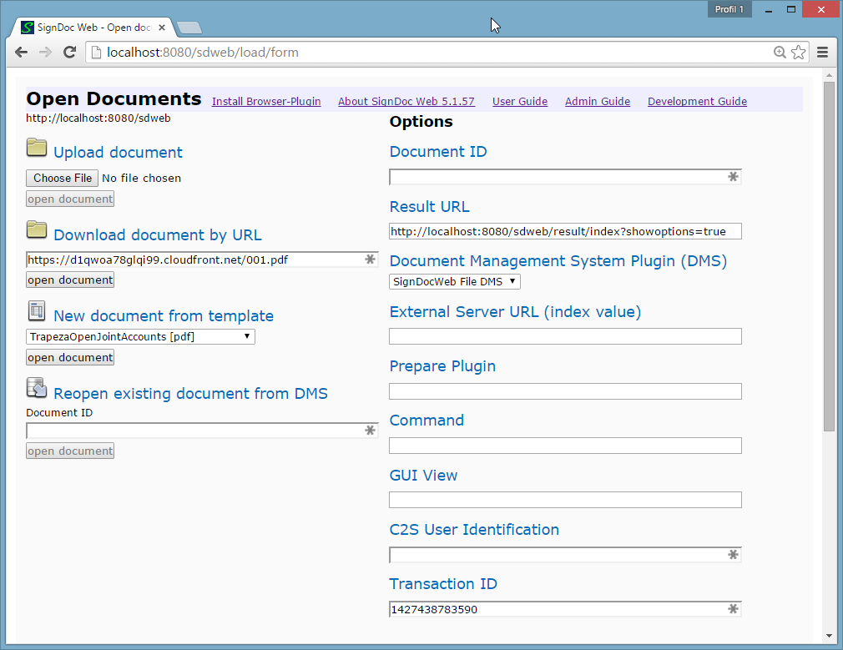843x650 pixels.
Task: Open the Chrome hamburger menu
Action: point(822,53)
